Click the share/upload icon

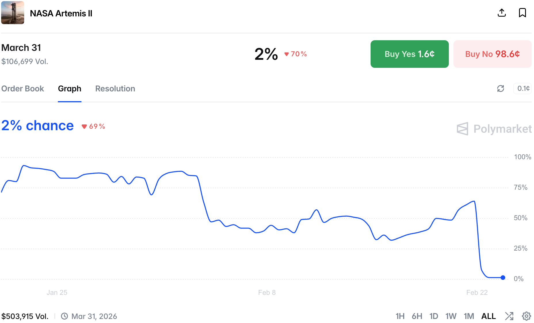(502, 13)
